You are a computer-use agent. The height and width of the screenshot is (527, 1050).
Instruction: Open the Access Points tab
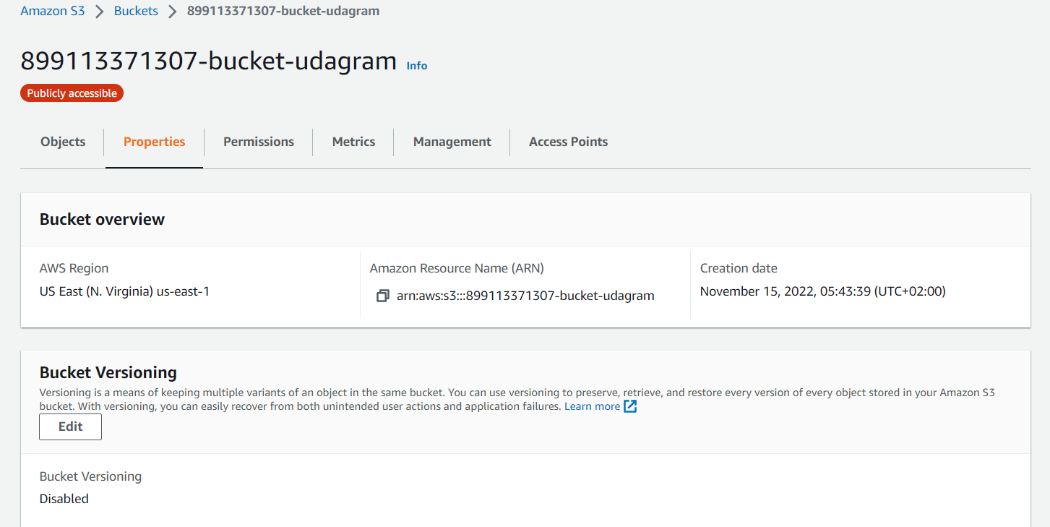(569, 142)
